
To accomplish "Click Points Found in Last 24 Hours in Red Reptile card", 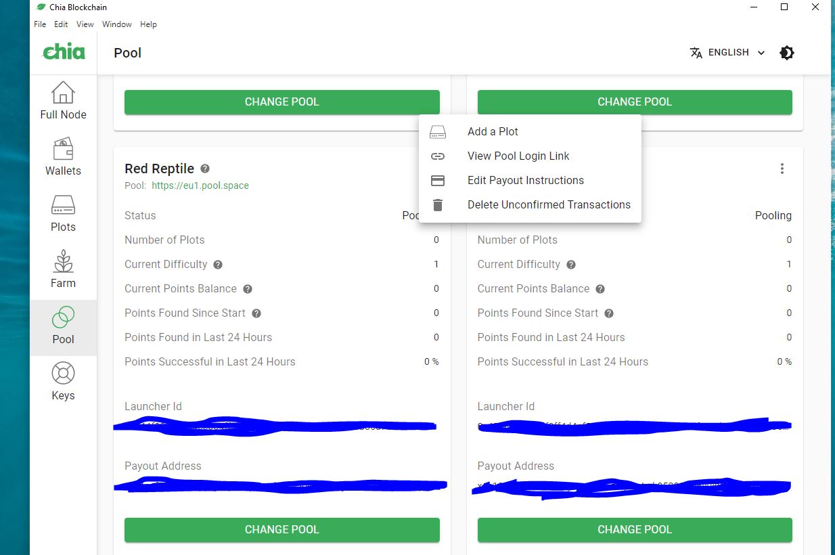I will pos(198,337).
